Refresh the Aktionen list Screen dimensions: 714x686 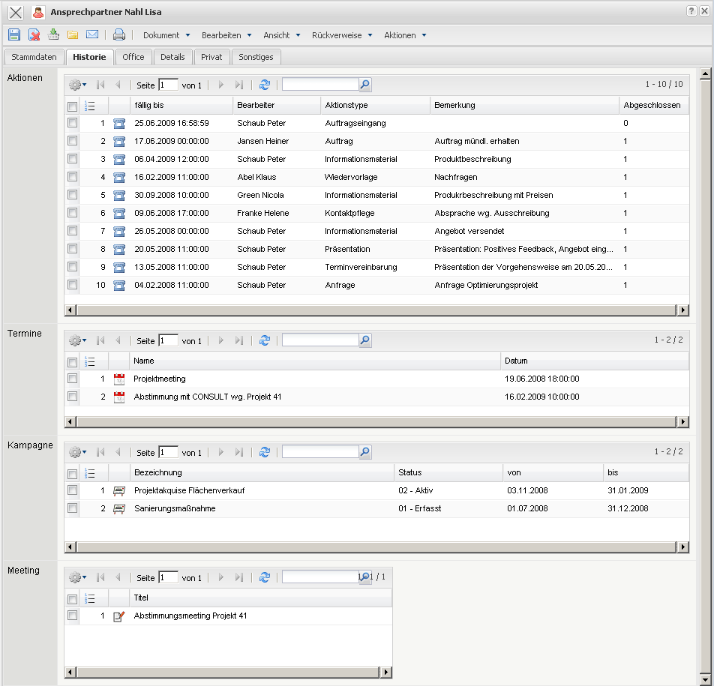point(264,85)
